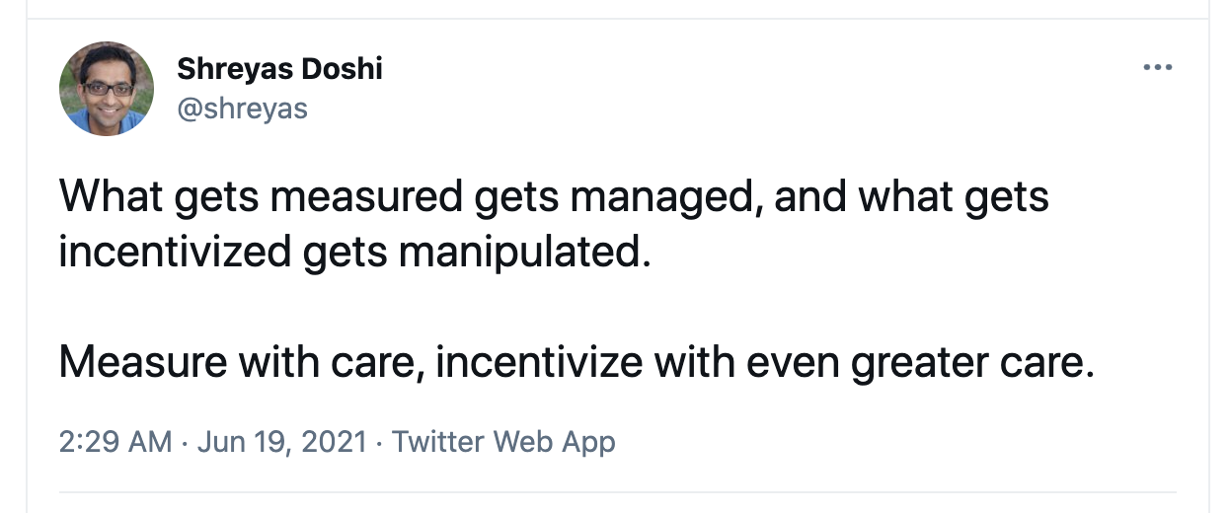Place cursor on the word "incentivized"
The height and width of the screenshot is (513, 1230).
coord(175,253)
